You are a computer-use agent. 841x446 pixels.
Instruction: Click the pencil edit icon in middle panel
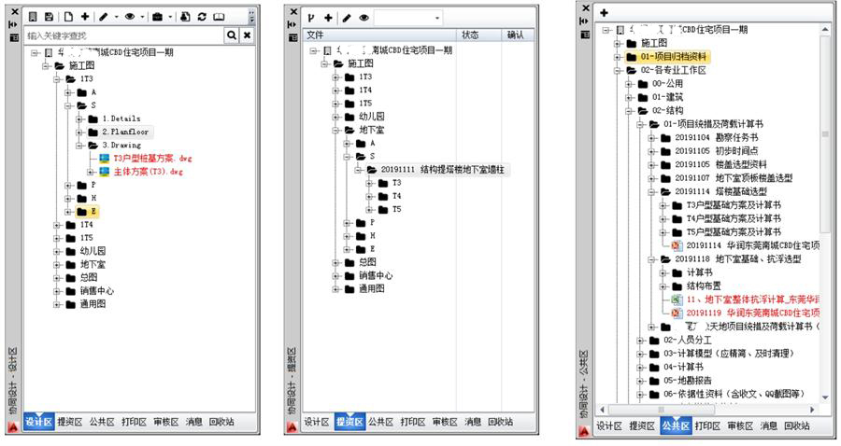click(x=346, y=18)
